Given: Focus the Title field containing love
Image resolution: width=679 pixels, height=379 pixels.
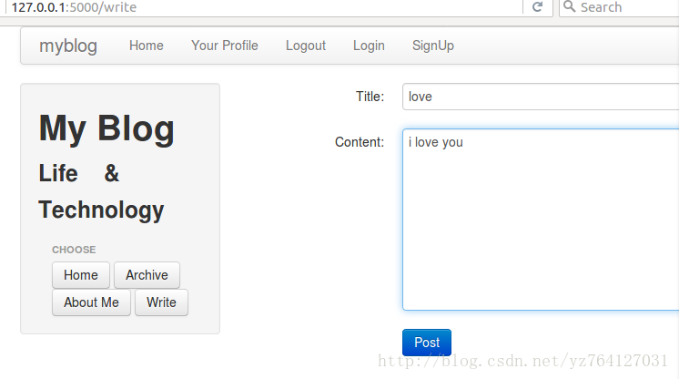Looking at the screenshot, I should [x=541, y=97].
